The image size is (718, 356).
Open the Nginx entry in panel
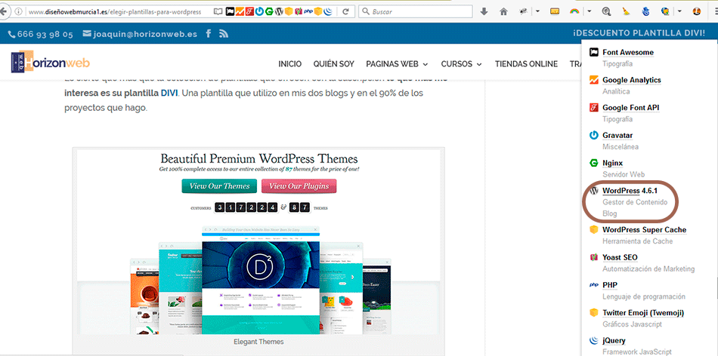click(x=613, y=163)
